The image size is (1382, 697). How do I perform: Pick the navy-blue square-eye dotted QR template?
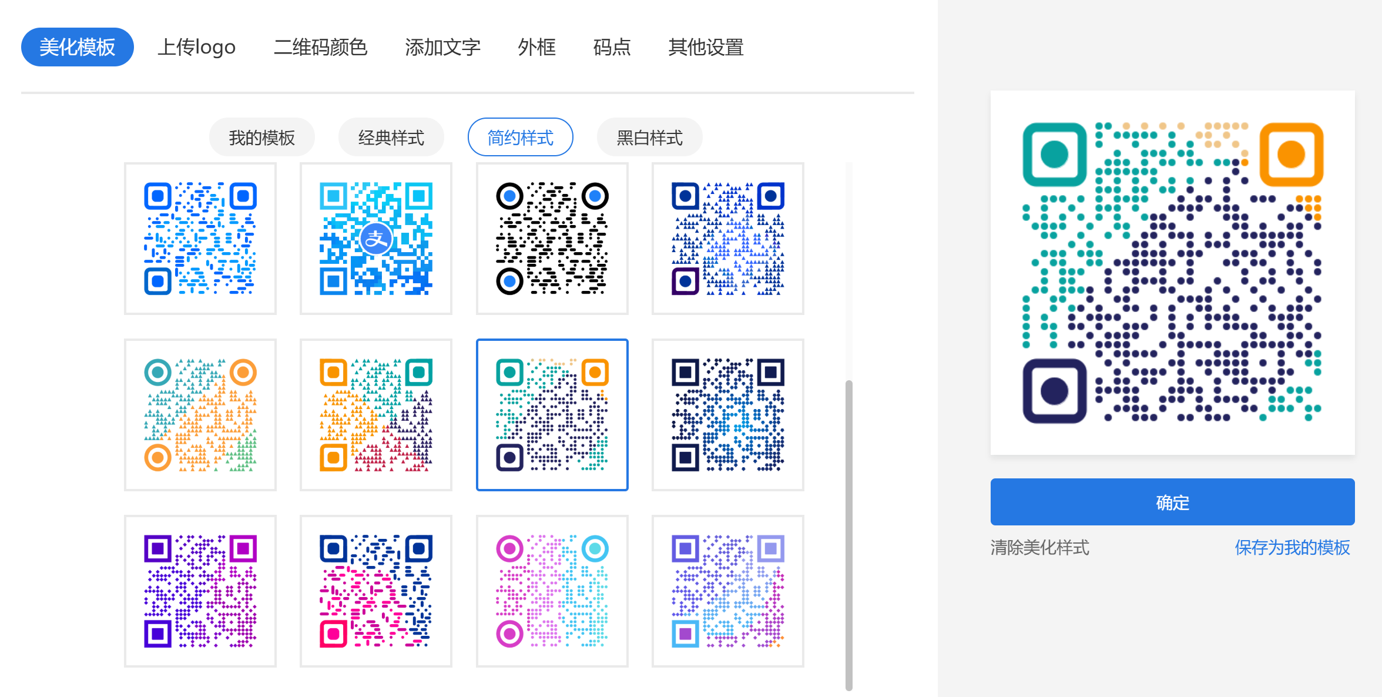click(728, 415)
